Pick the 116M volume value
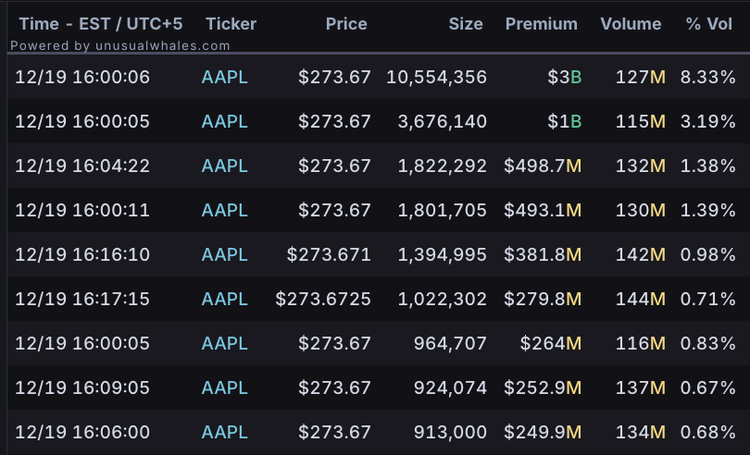Screen dimensions: 750x455 point(641,343)
